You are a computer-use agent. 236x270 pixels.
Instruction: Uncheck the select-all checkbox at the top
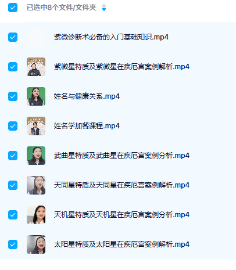tap(13, 8)
